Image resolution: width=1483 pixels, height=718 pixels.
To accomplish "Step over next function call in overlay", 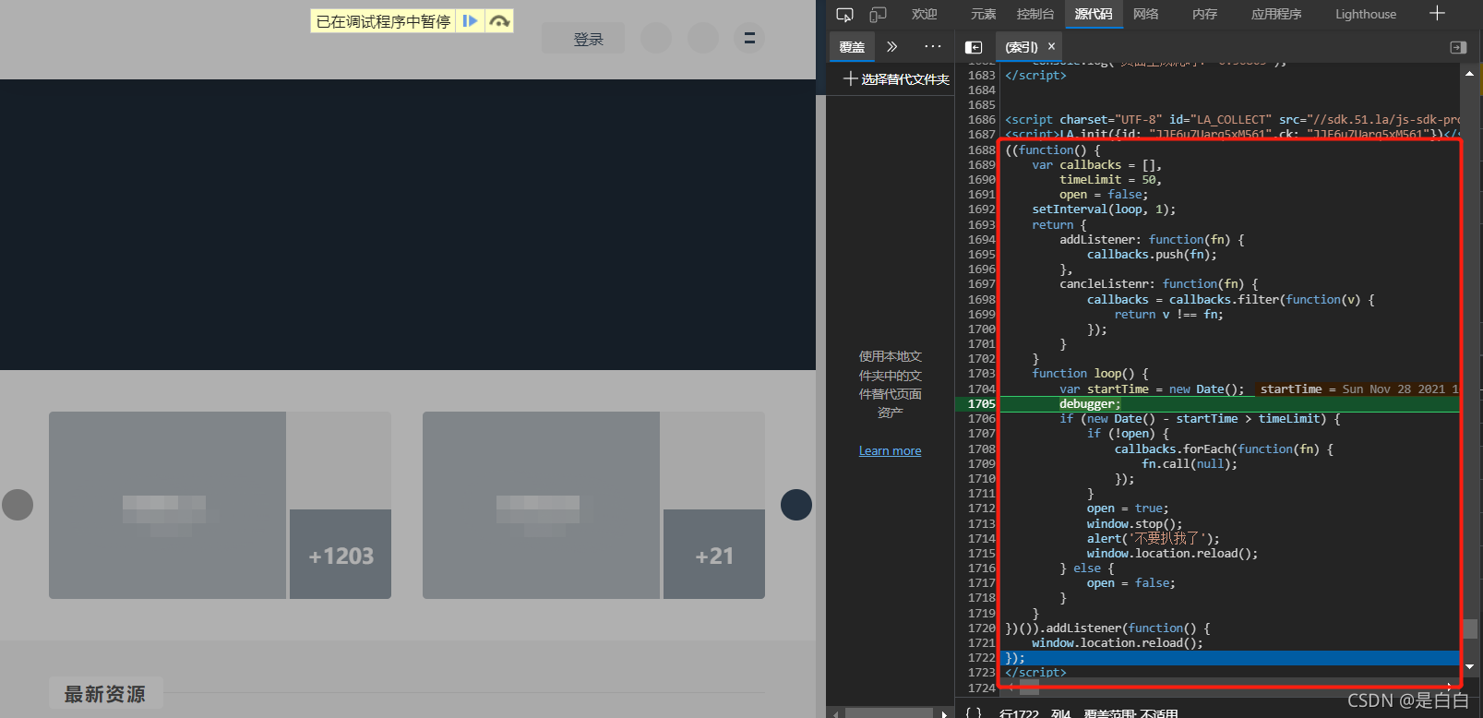I will click(x=499, y=21).
